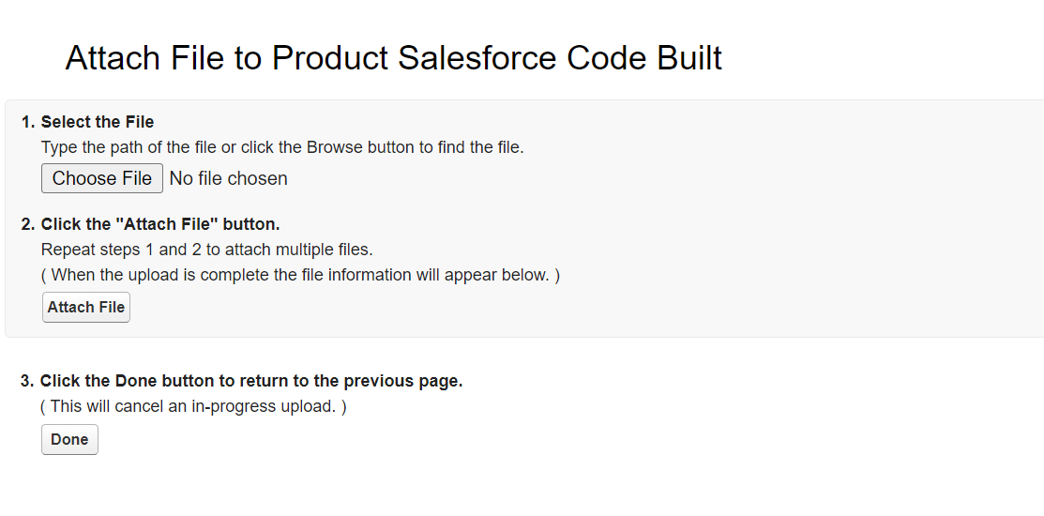The height and width of the screenshot is (516, 1044).
Task: Click the step 3 "Click the Done button" heading
Action: (x=251, y=381)
